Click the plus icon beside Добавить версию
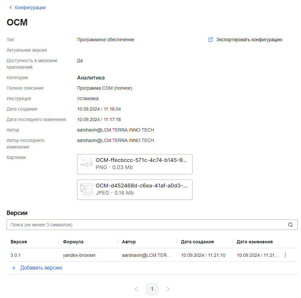Viewport: 301px width, 298px height. (x=14, y=268)
